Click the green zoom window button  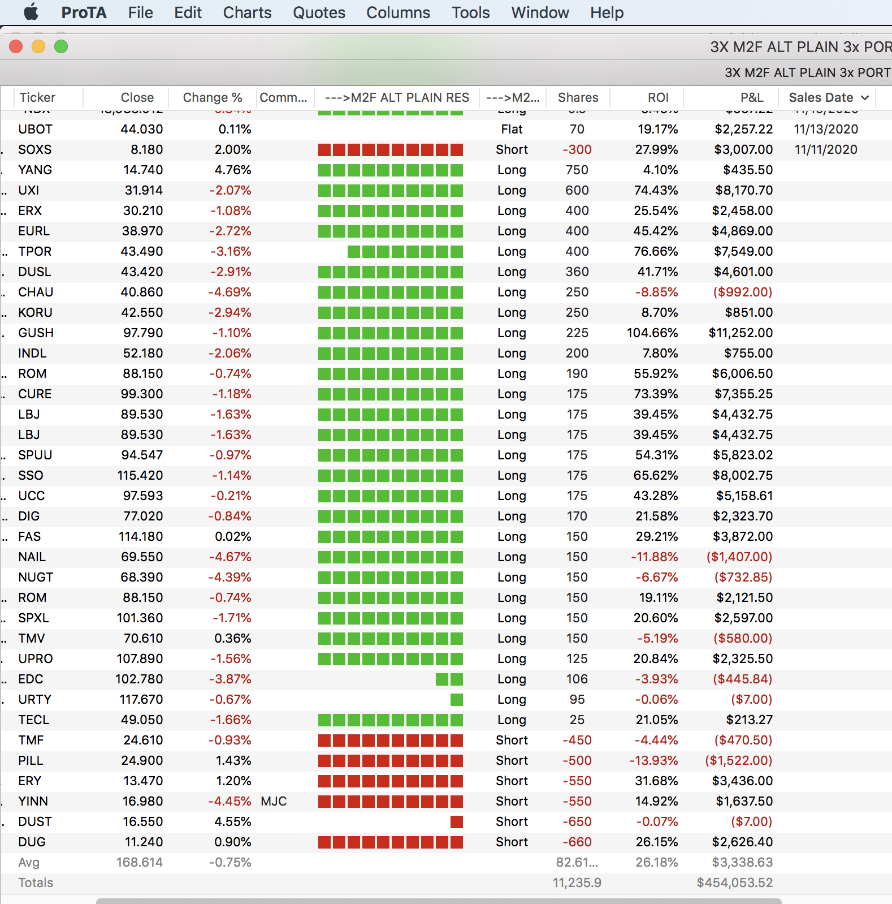pos(61,47)
